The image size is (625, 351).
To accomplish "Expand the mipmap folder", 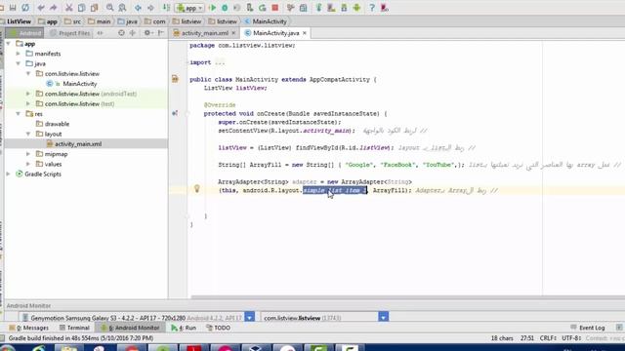I will point(28,154).
